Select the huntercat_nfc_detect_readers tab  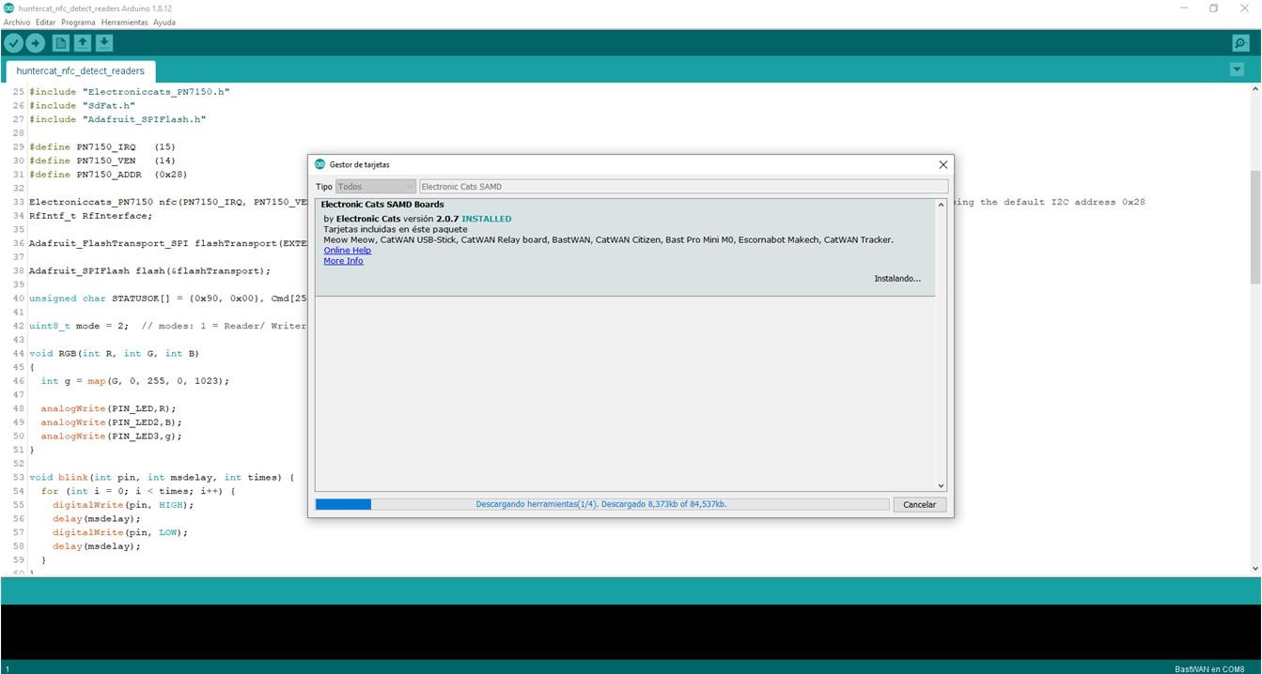81,70
